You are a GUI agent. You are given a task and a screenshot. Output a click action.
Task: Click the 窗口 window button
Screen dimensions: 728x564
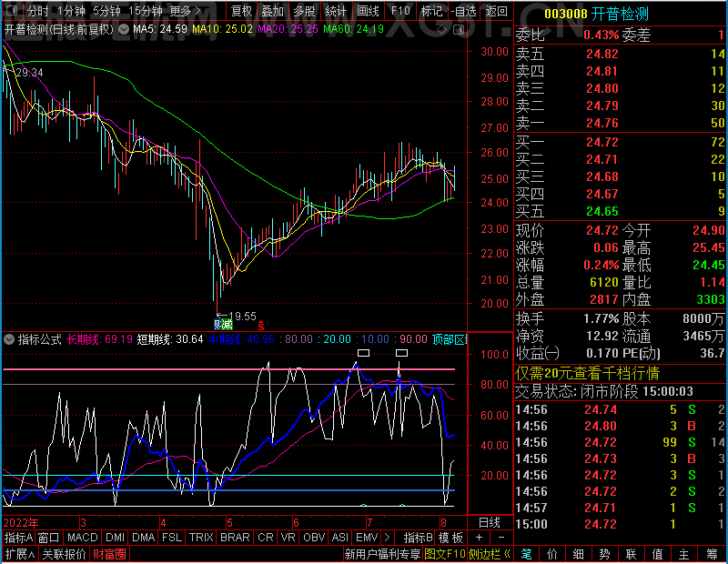(x=49, y=538)
